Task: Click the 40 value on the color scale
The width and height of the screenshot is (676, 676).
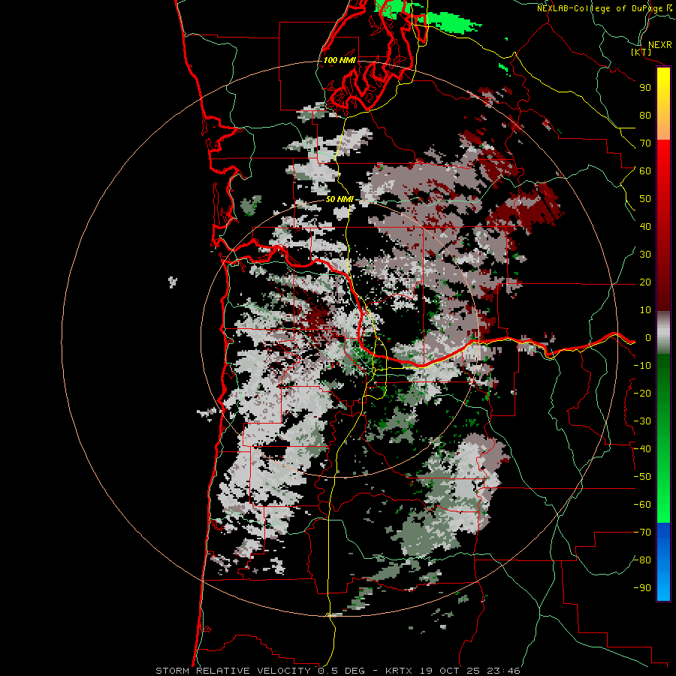Action: coord(645,227)
